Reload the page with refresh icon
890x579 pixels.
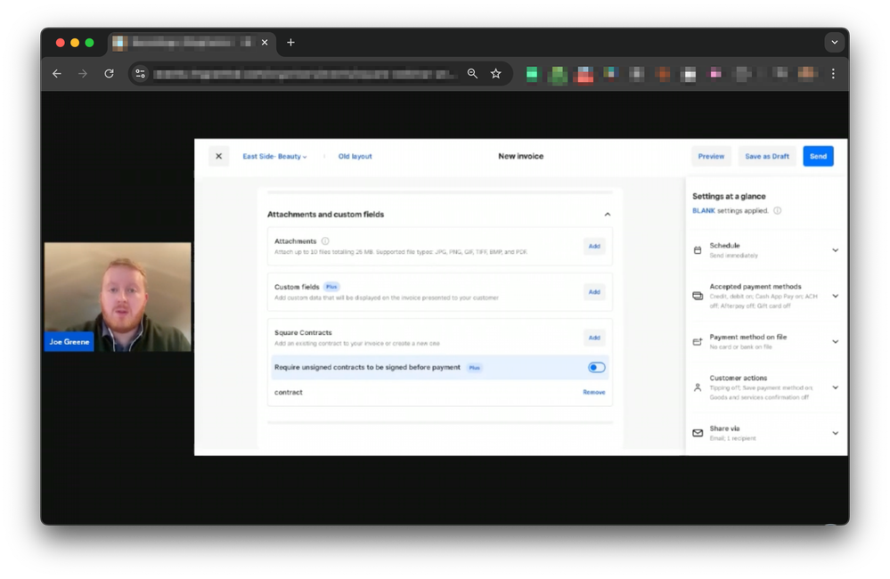pyautogui.click(x=109, y=74)
